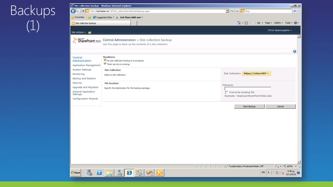Screen dimensions: 333x187
Task: Open Favorites star button
Action: coord(78,17)
